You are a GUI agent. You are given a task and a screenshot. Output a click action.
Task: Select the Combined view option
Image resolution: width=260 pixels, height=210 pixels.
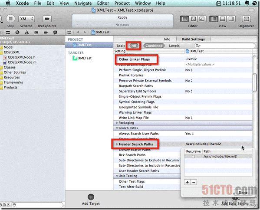pyautogui.click(x=154, y=46)
